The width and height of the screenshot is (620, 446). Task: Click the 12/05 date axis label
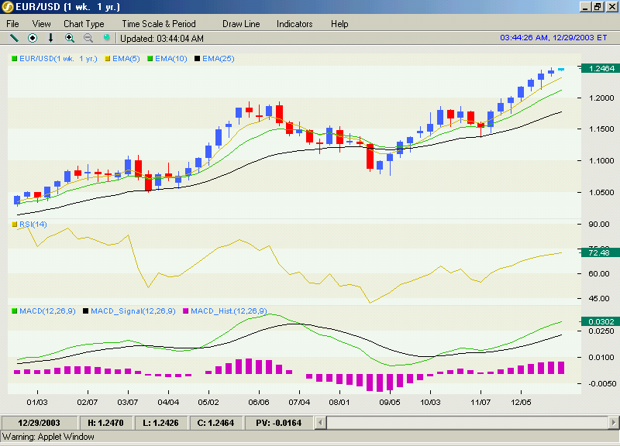(x=521, y=402)
